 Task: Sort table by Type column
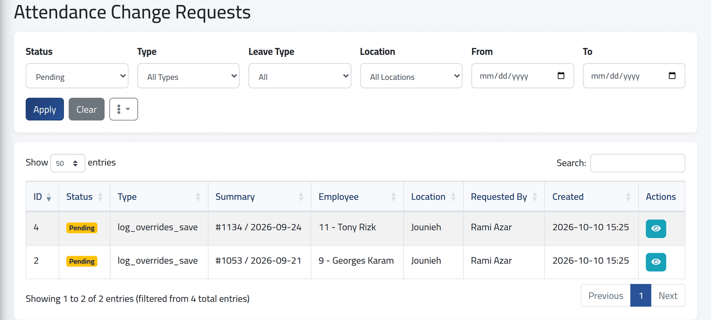[x=159, y=197]
